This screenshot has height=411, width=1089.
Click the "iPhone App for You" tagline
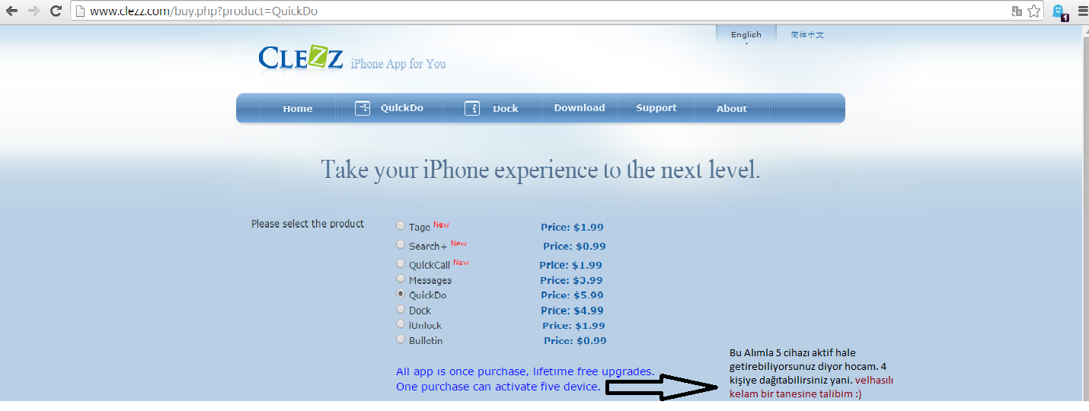click(398, 64)
